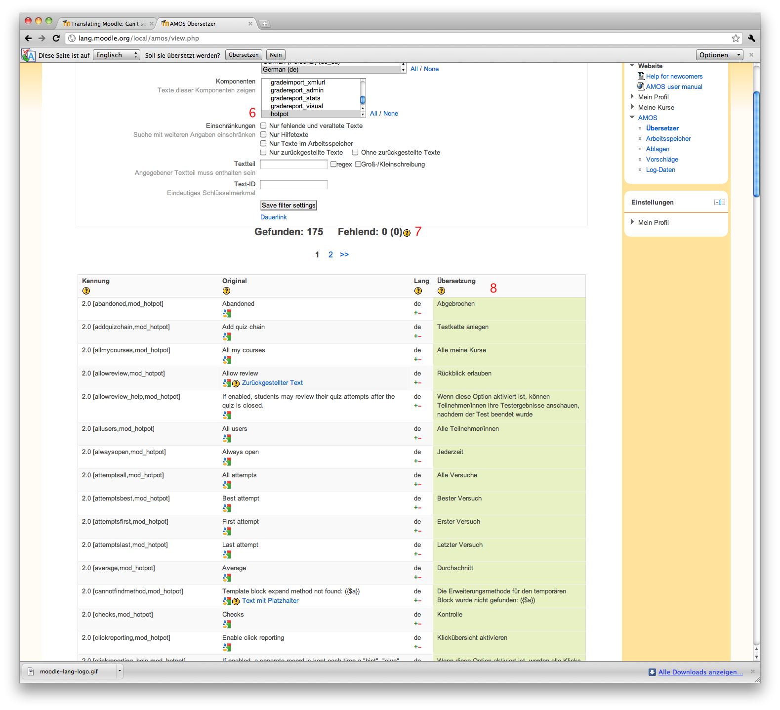The width and height of the screenshot is (780, 710).
Task: Click the help icon under Lang header
Action: (x=418, y=291)
